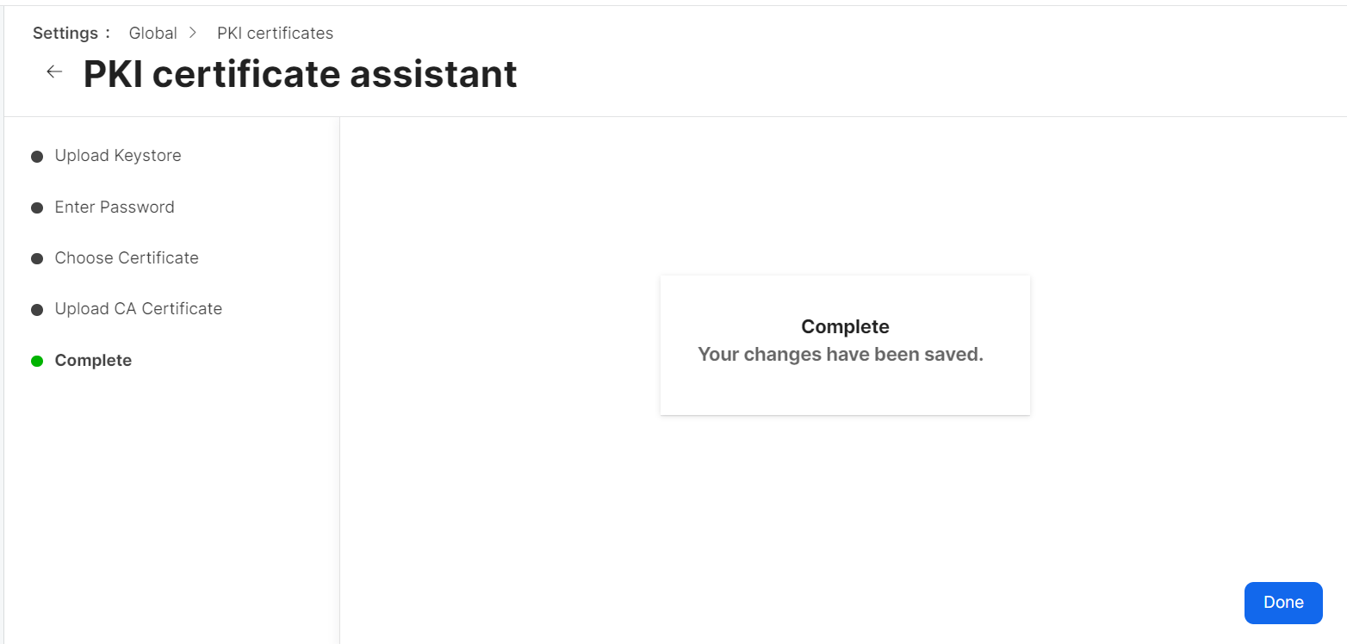This screenshot has height=644, width=1347.
Task: Click the breadcrumb chevron after Global
Action: (193, 33)
